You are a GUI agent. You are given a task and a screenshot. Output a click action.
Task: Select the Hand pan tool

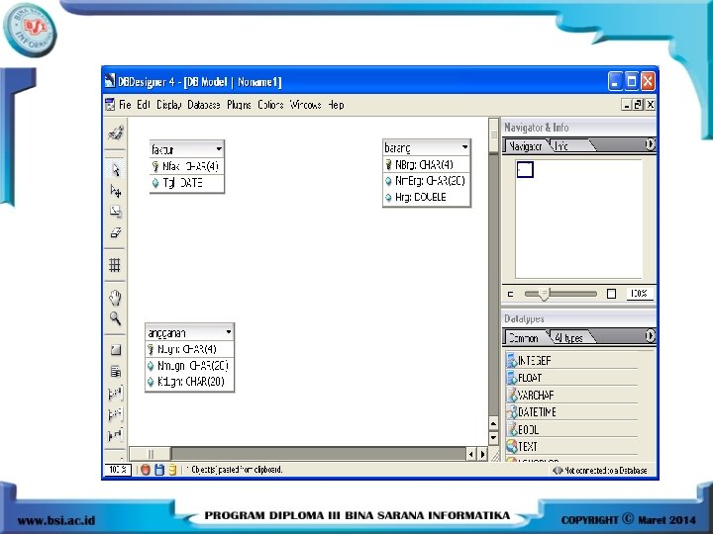(x=115, y=298)
